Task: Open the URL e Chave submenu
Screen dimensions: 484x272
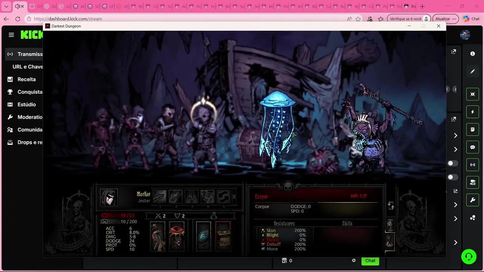Action: (x=28, y=66)
